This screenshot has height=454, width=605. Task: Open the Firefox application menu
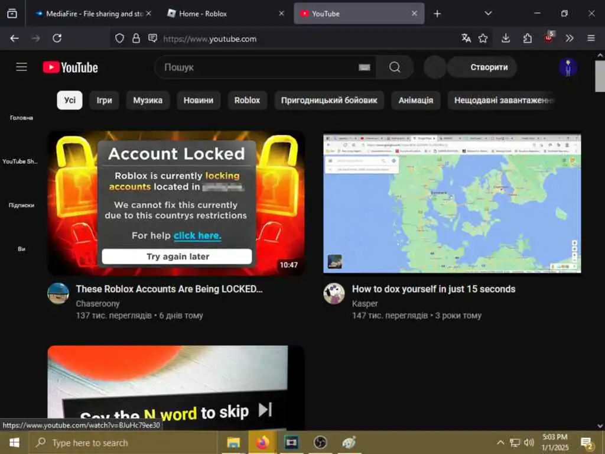(x=591, y=38)
